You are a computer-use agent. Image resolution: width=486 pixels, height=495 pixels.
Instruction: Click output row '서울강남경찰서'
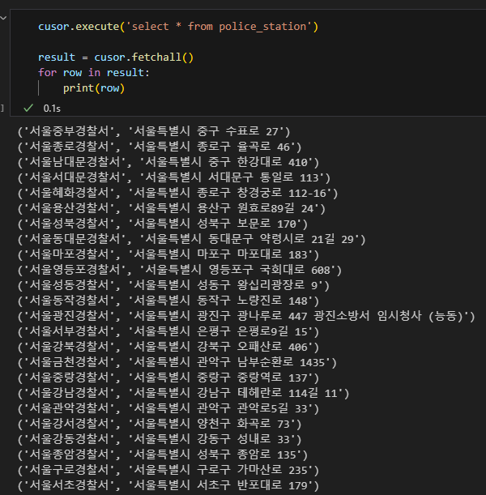[184, 394]
